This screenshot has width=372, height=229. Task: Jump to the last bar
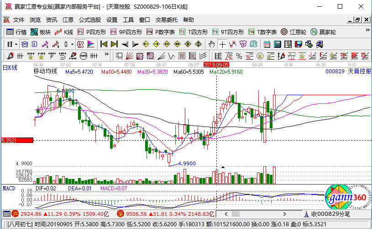point(115,44)
